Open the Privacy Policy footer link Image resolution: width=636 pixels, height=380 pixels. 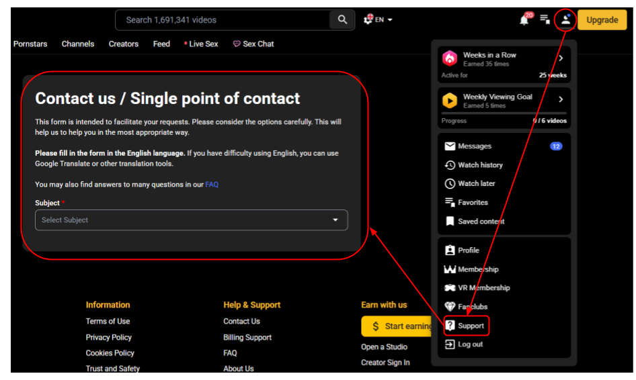point(109,337)
